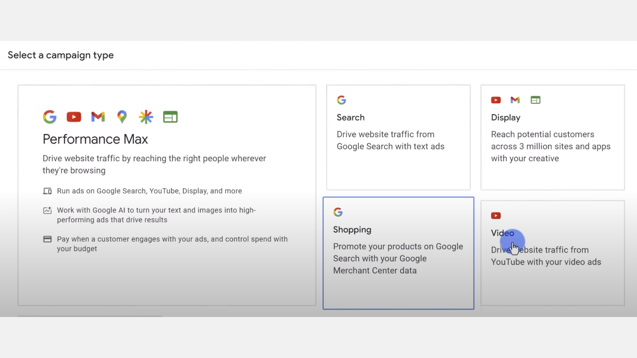
Task: Click the Select a campaign type heading
Action: point(60,55)
